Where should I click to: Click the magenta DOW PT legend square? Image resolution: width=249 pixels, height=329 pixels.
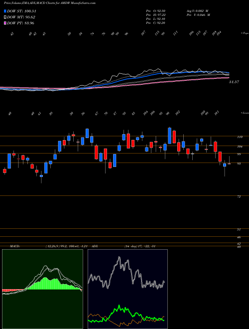pyautogui.click(x=5, y=23)
